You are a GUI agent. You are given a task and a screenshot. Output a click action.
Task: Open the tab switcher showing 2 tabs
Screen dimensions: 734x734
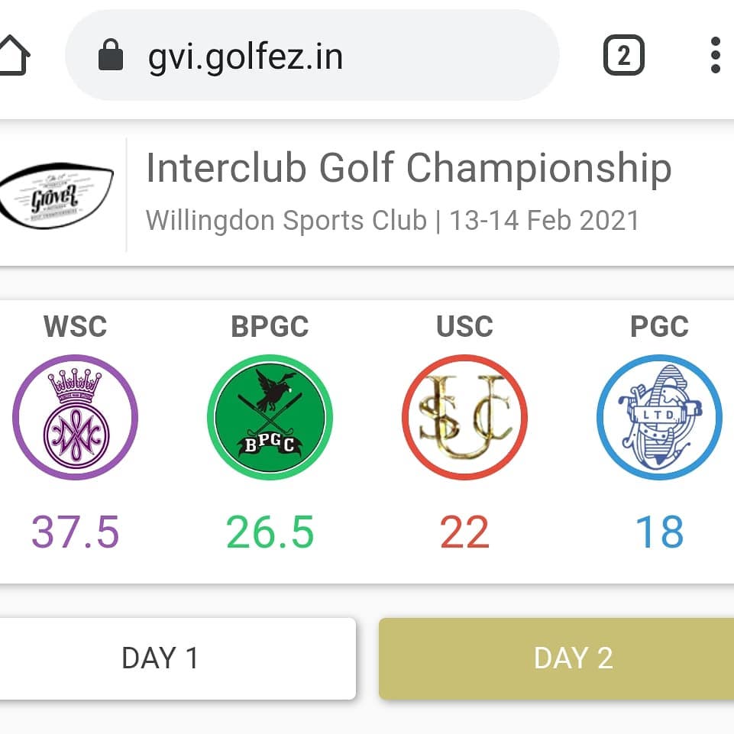(623, 55)
